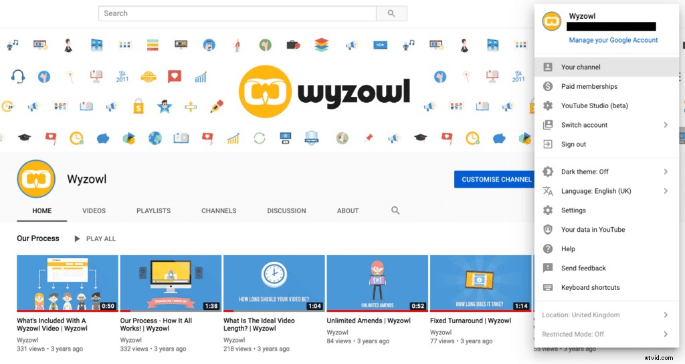Switch to the Home tab

[42, 210]
